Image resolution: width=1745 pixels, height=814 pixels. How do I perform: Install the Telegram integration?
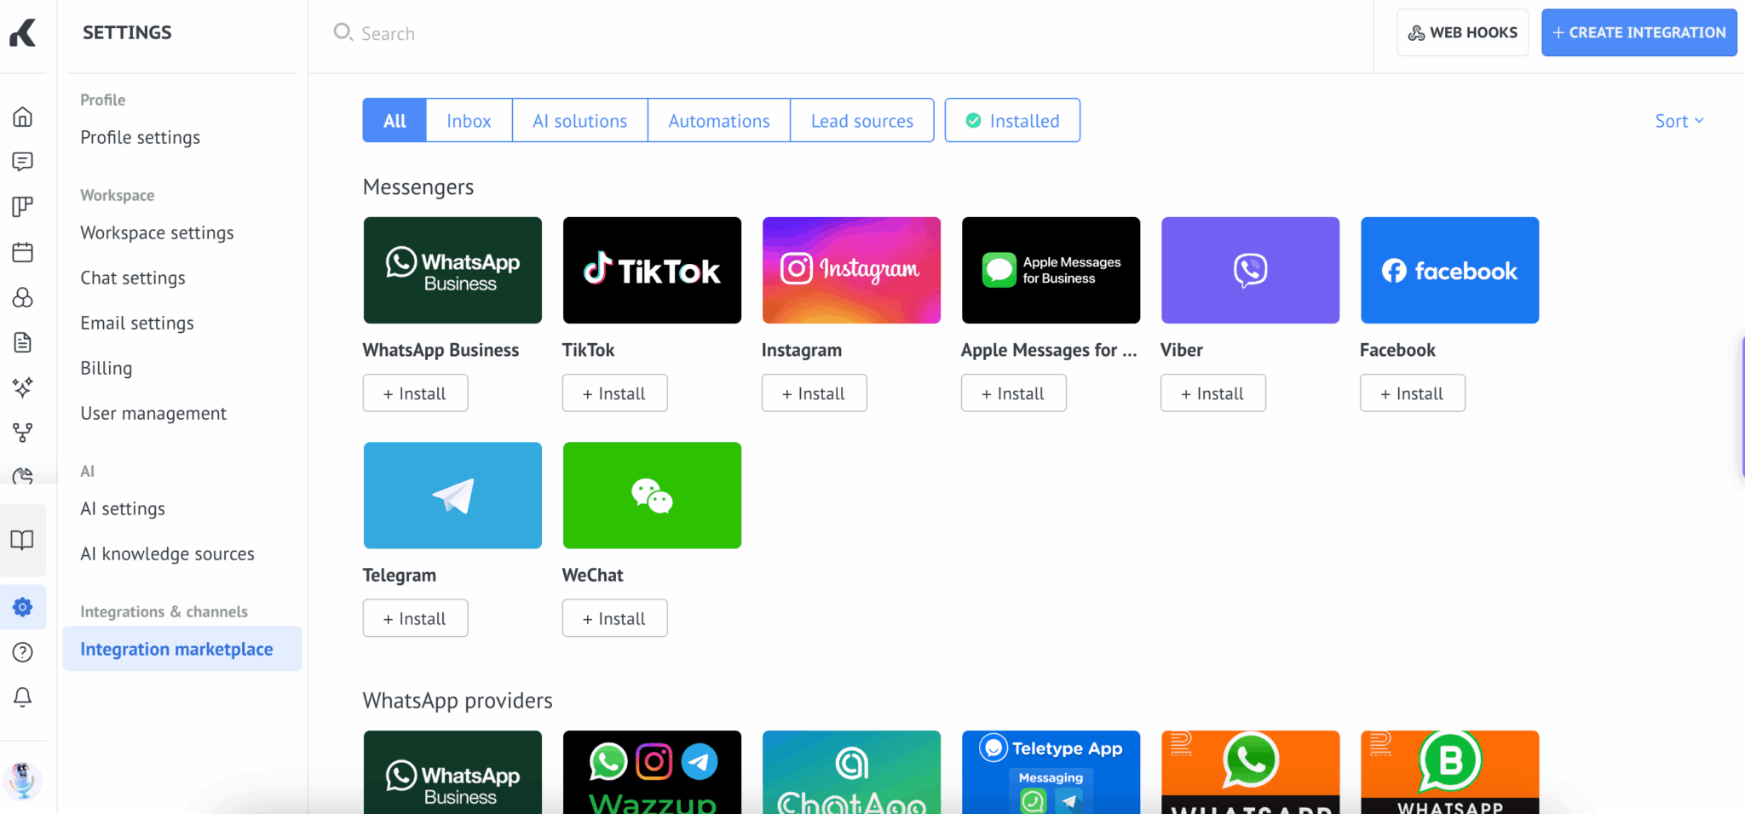pyautogui.click(x=415, y=618)
